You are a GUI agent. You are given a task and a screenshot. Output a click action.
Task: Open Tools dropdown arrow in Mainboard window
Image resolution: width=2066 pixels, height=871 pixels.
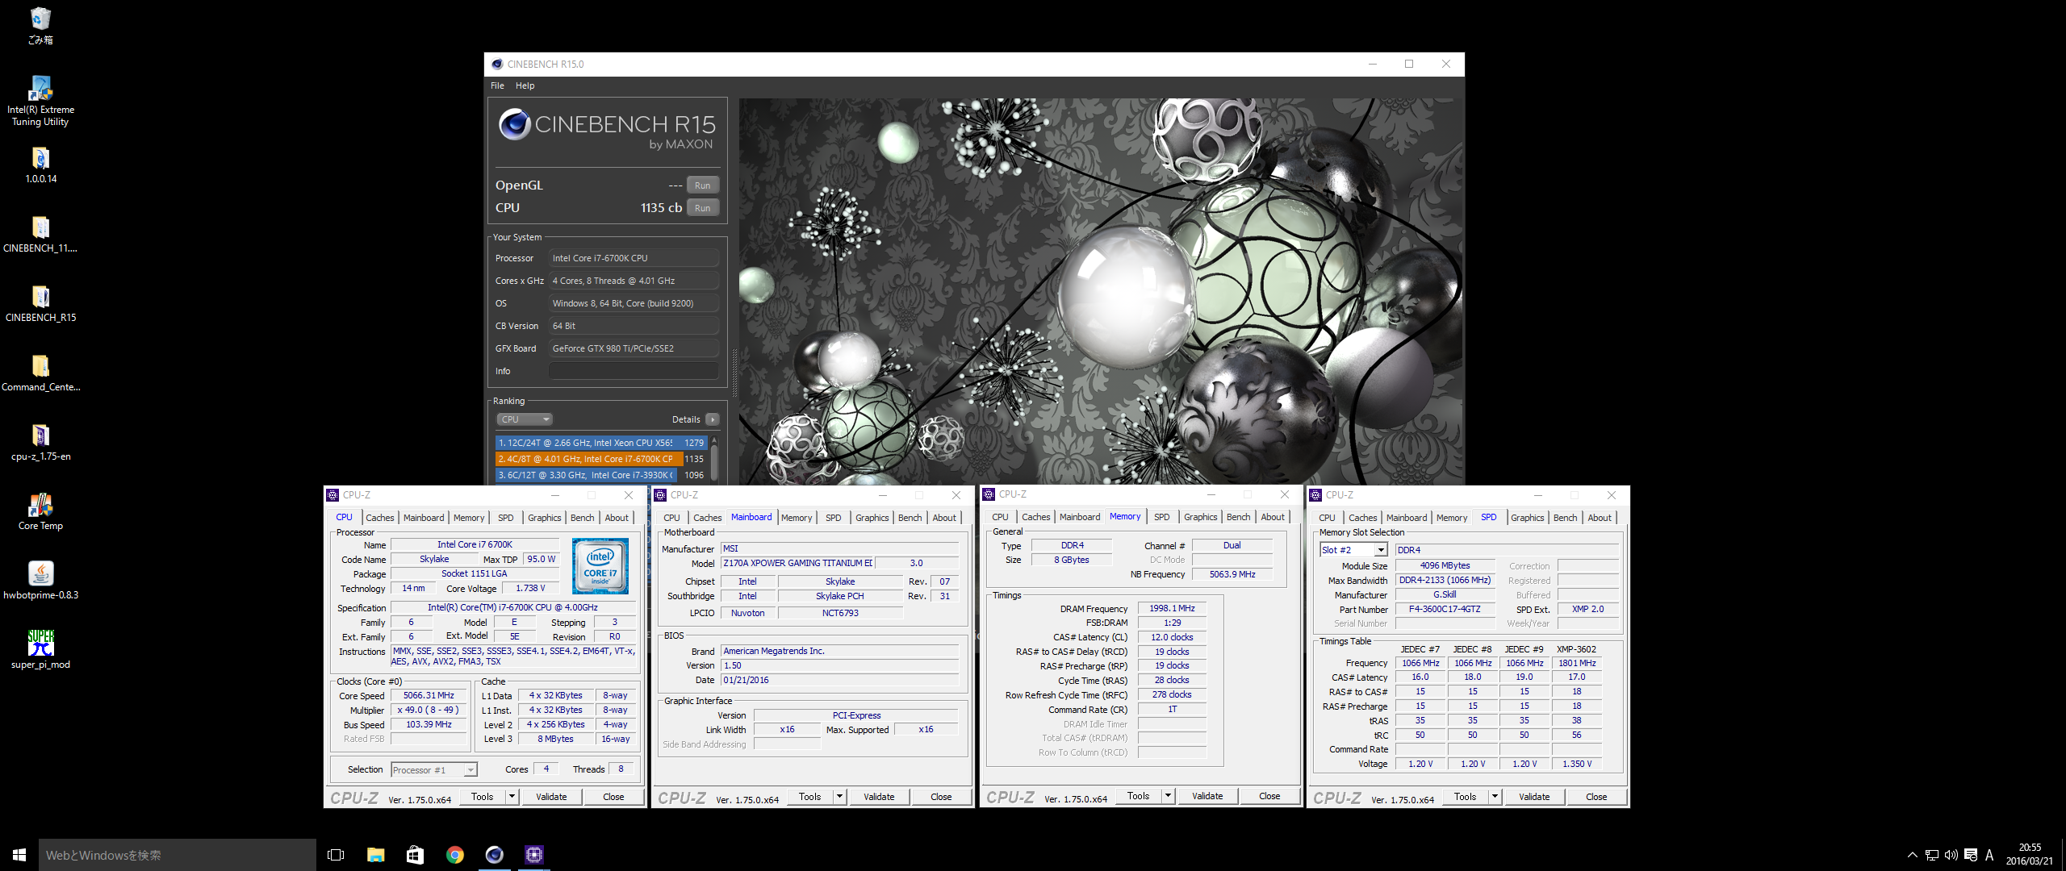point(839,797)
